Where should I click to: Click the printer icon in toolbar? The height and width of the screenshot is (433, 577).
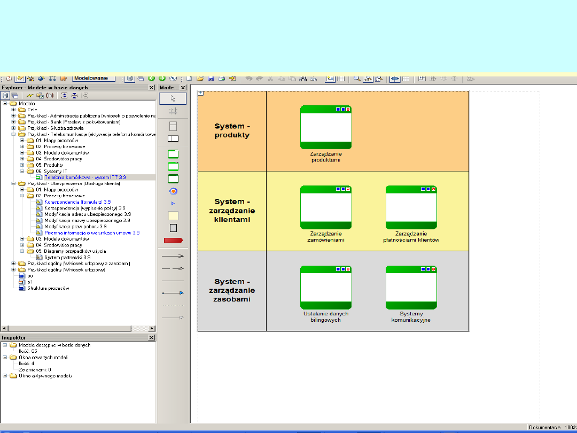point(222,79)
